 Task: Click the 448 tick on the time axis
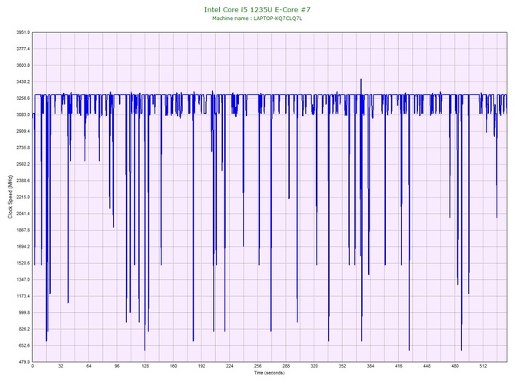coord(427,366)
